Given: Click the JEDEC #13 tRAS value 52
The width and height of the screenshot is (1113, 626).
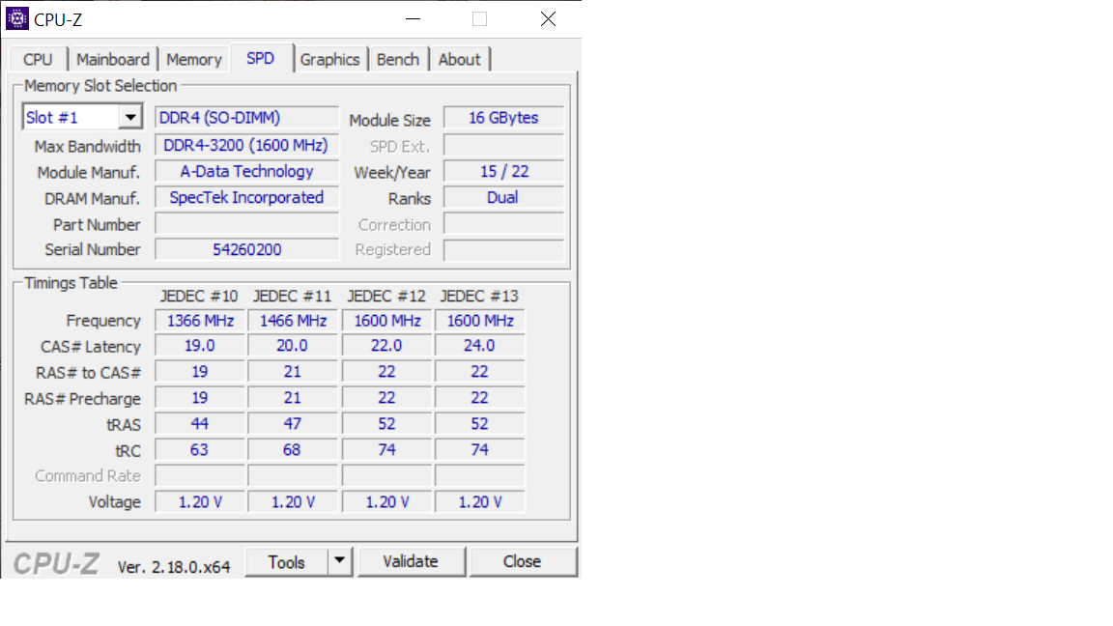Looking at the screenshot, I should tap(480, 424).
